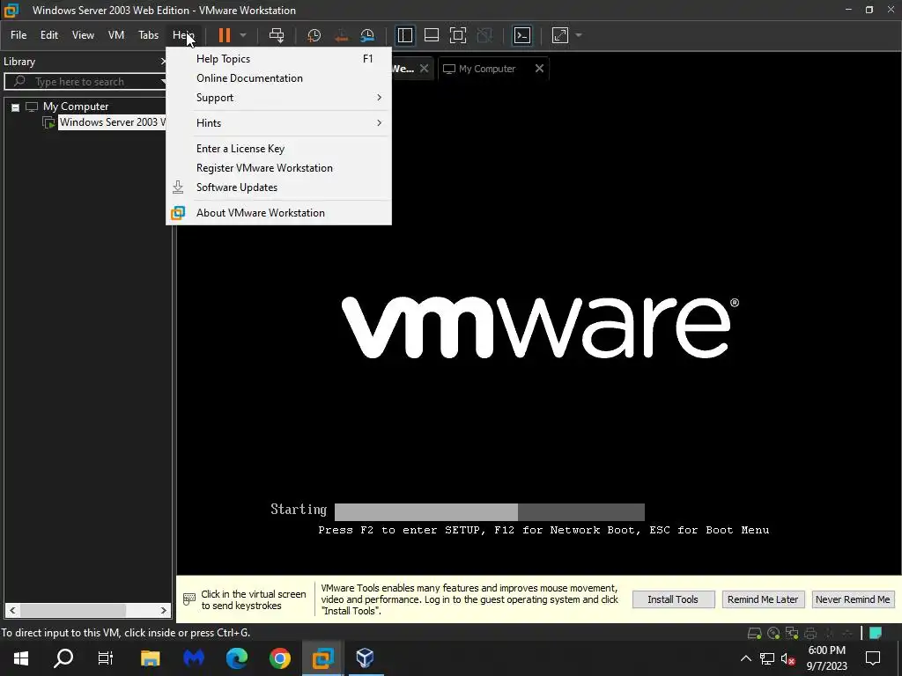This screenshot has height=676, width=902.
Task: Select Enter a License Key
Action: coord(278,148)
